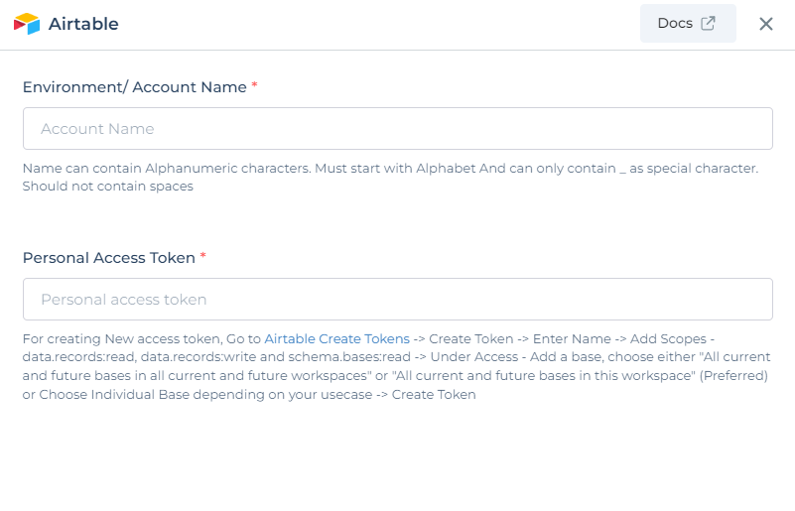
Task: Click the 'Should not contain spaces' text
Action: point(107,187)
